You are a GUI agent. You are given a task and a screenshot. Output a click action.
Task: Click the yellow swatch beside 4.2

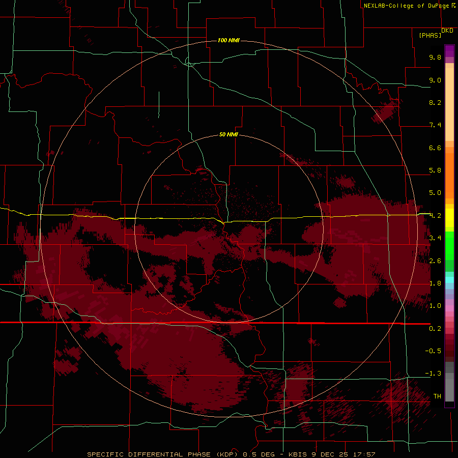pos(449,218)
